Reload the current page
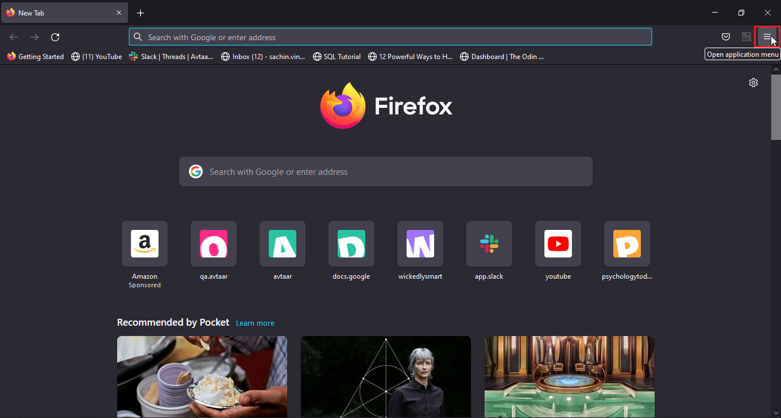Viewport: 781px width, 418px height. 55,37
